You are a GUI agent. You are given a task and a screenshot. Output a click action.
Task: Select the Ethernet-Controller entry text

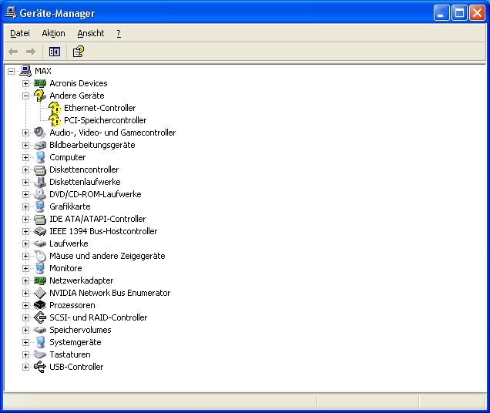pos(99,108)
